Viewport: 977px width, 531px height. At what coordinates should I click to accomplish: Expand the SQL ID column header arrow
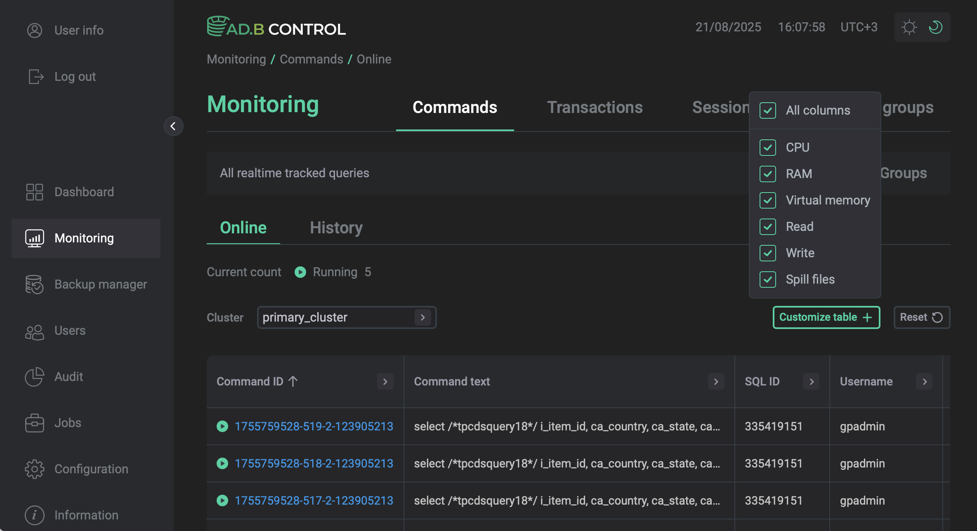tap(811, 382)
